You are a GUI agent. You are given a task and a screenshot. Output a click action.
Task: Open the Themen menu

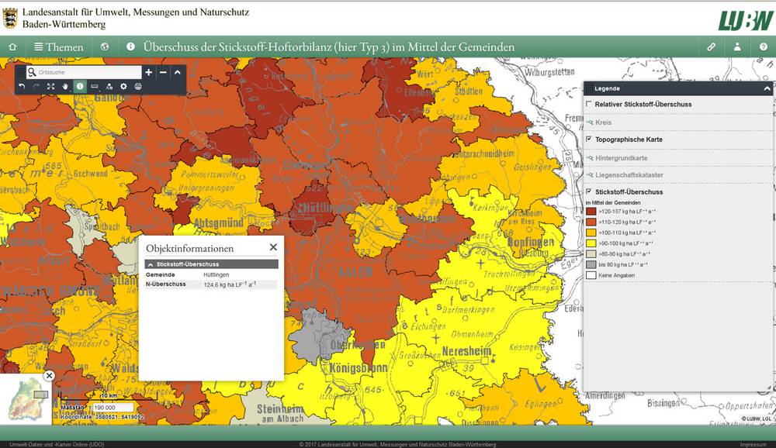point(58,47)
